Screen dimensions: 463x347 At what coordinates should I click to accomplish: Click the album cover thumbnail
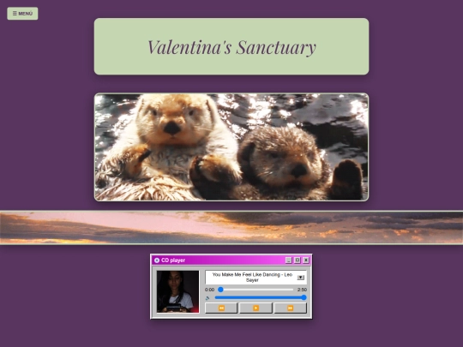coord(177,291)
